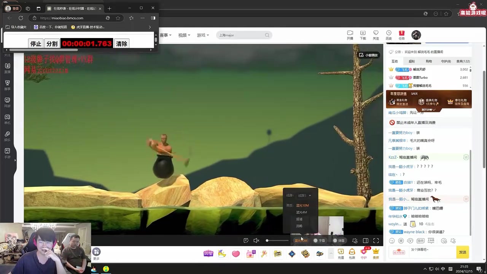Open 娱乐 in left sidebar
The width and height of the screenshot is (487, 274).
[x=7, y=136]
